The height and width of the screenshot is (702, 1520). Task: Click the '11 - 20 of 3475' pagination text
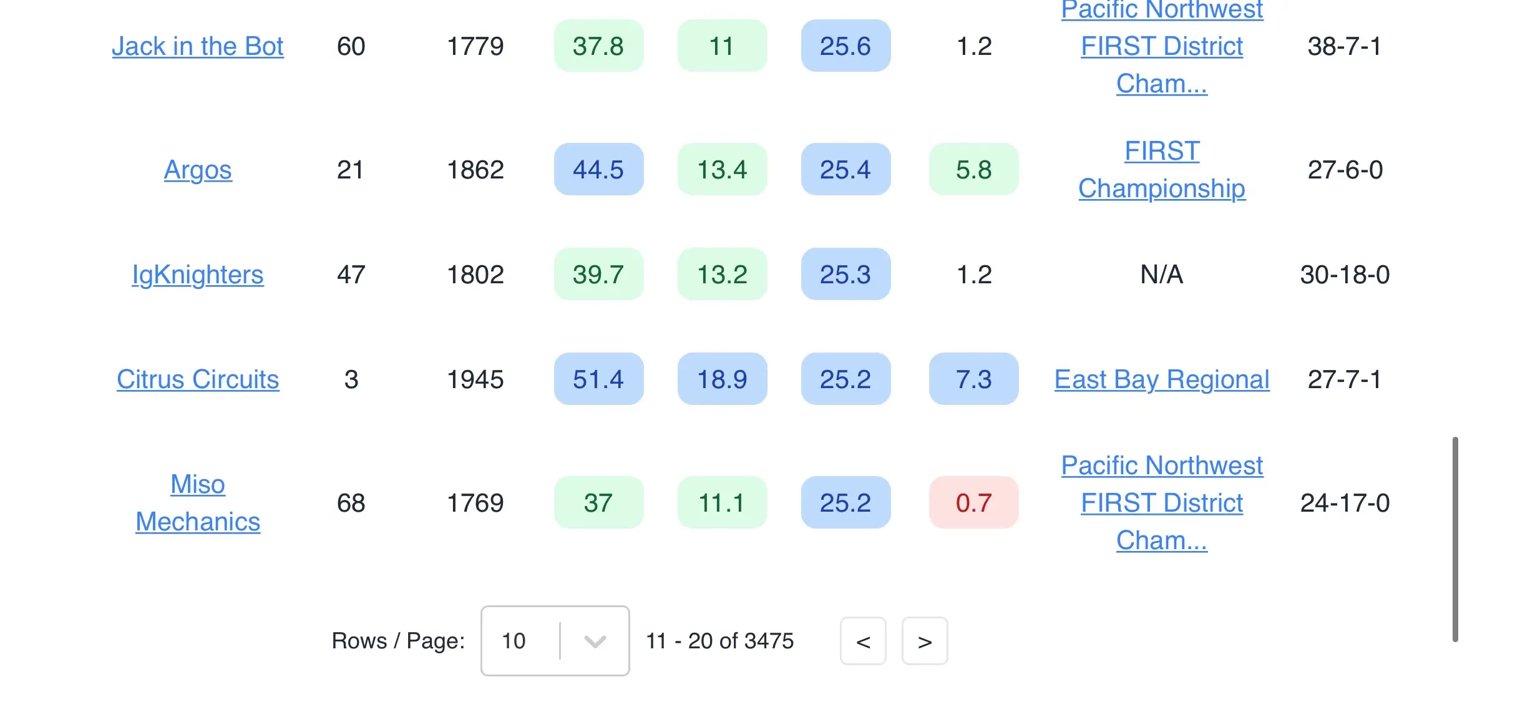pos(719,641)
